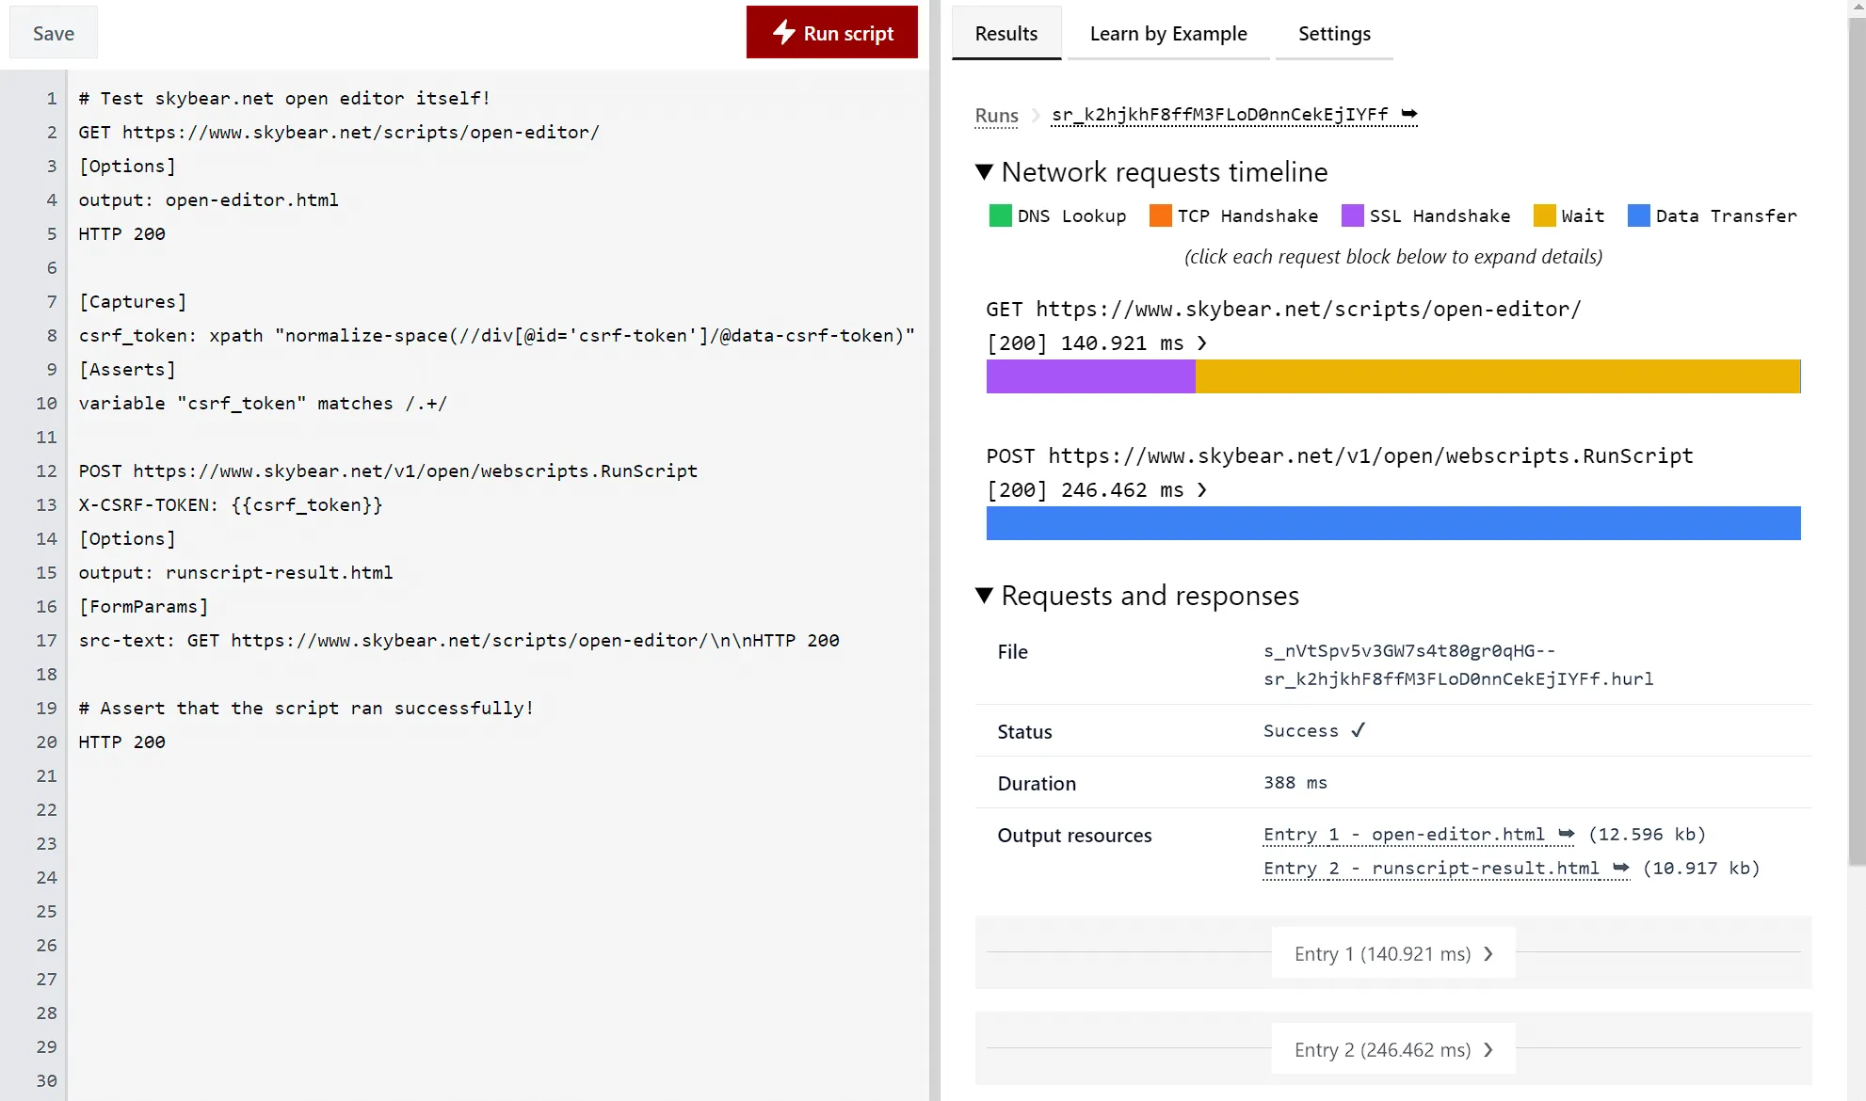1866x1101 pixels.
Task: Click line 16 [FormParams] section header
Action: click(143, 607)
